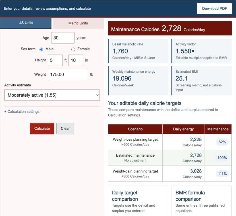
Task: Click the Enter your details header text
Action: (x=47, y=9)
